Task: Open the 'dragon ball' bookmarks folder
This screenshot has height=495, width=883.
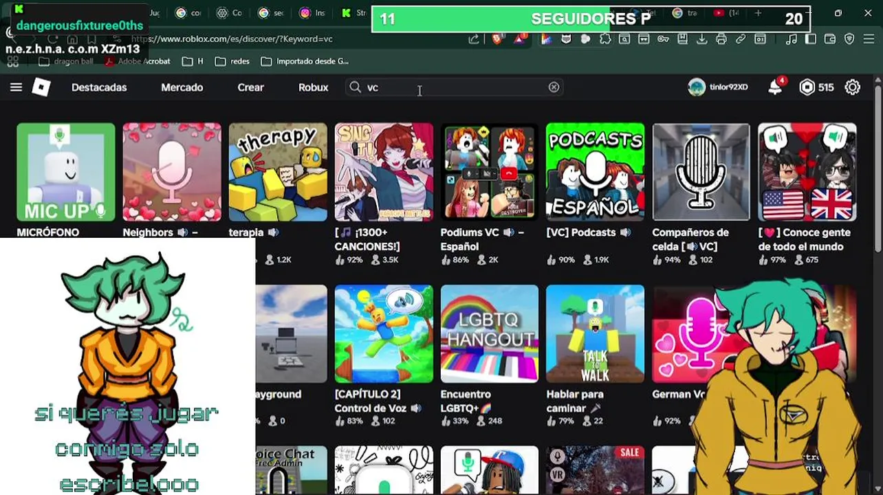Action: pyautogui.click(x=67, y=61)
